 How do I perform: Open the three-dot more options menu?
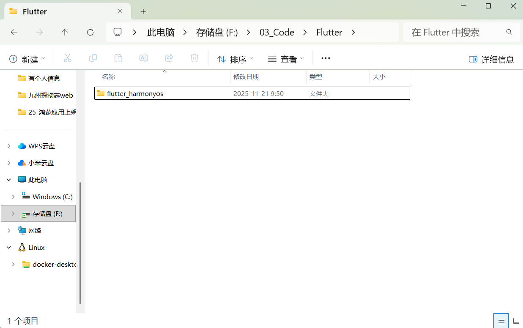(x=326, y=58)
